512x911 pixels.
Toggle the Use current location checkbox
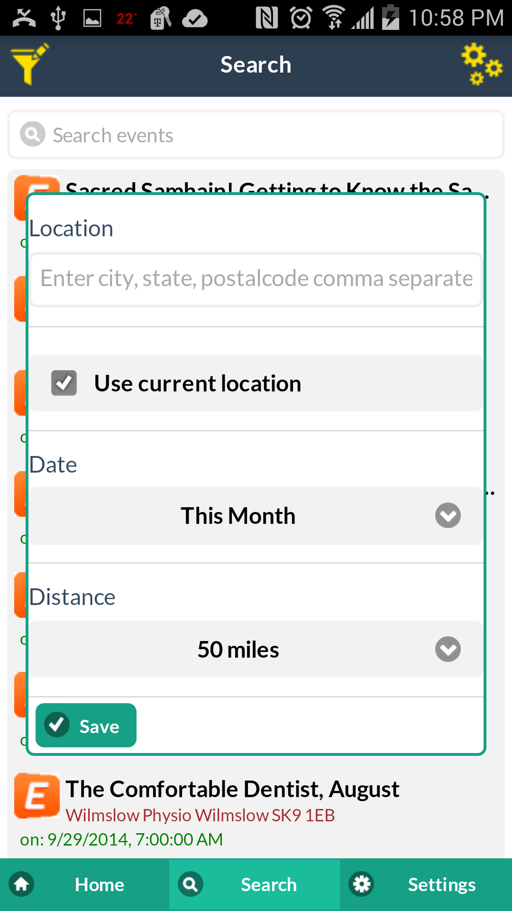[64, 383]
